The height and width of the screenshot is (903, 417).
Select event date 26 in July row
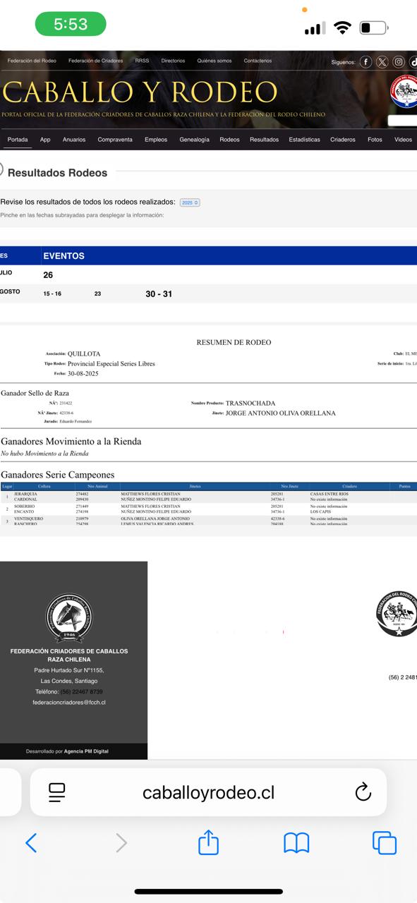click(x=48, y=275)
